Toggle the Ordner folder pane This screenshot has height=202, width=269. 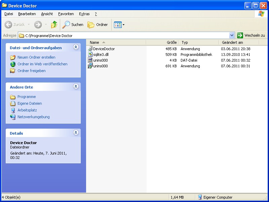(98, 25)
